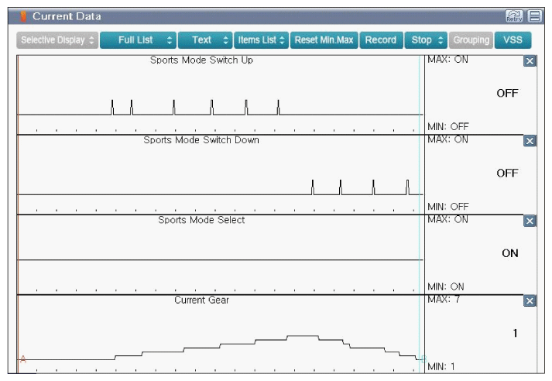Click the Grouping button
552x381 pixels.
pos(471,40)
